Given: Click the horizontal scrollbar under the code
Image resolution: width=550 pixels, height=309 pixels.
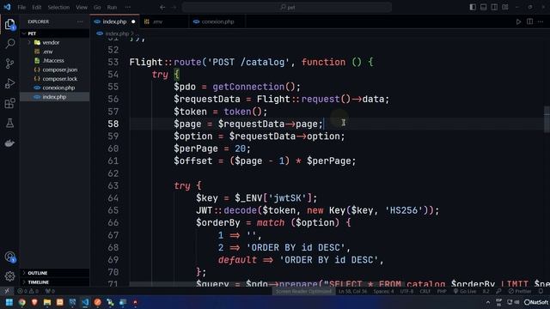Looking at the screenshot, I should [266, 284].
